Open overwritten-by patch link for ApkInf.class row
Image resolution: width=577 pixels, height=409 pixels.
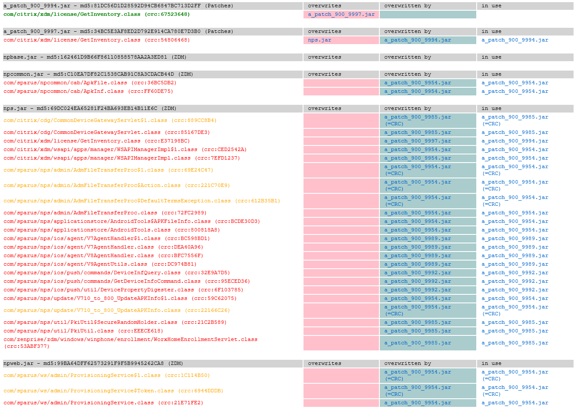tap(418, 91)
